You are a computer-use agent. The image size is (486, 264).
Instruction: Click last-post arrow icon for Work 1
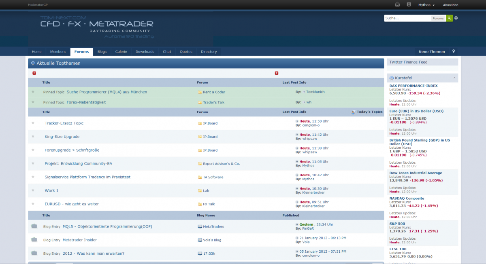click(x=297, y=188)
